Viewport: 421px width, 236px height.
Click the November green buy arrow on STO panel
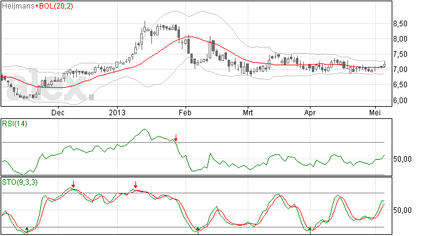coord(27,230)
